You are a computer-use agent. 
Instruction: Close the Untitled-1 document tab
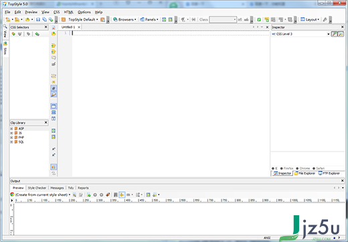coord(79,27)
